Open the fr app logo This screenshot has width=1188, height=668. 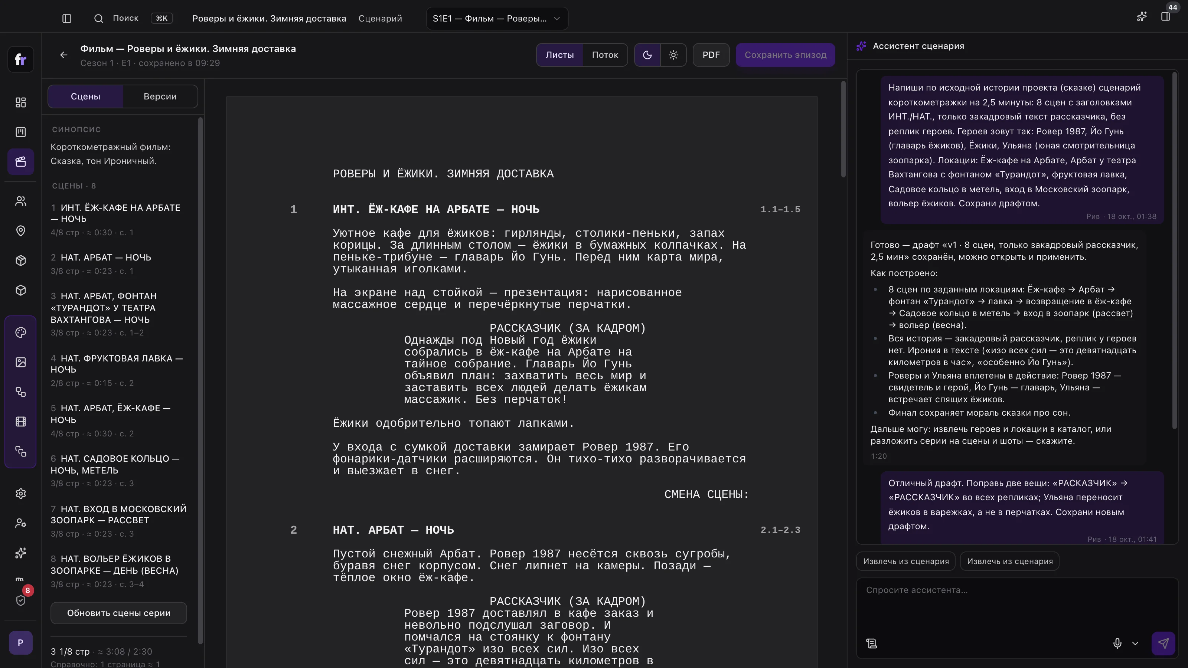(20, 59)
